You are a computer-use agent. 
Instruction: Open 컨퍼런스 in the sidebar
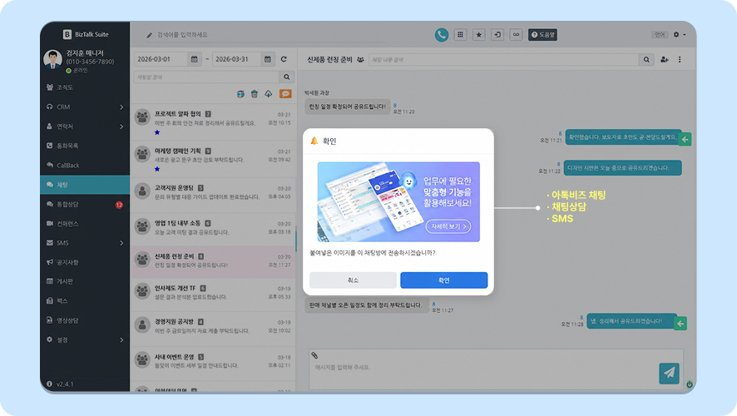pyautogui.click(x=85, y=224)
